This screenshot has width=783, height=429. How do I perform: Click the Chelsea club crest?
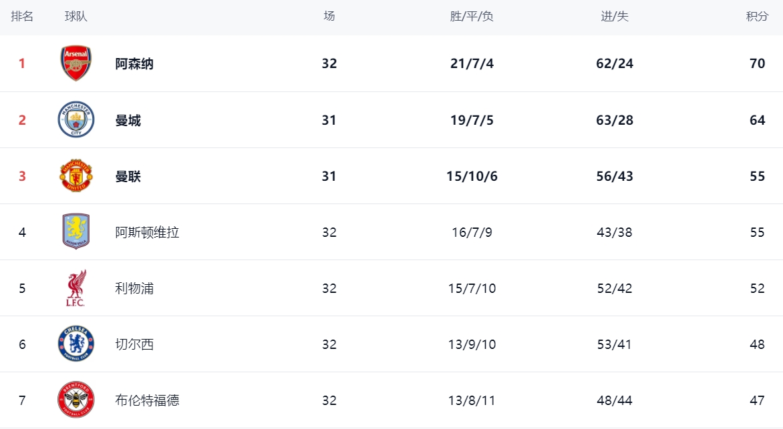pyautogui.click(x=75, y=344)
